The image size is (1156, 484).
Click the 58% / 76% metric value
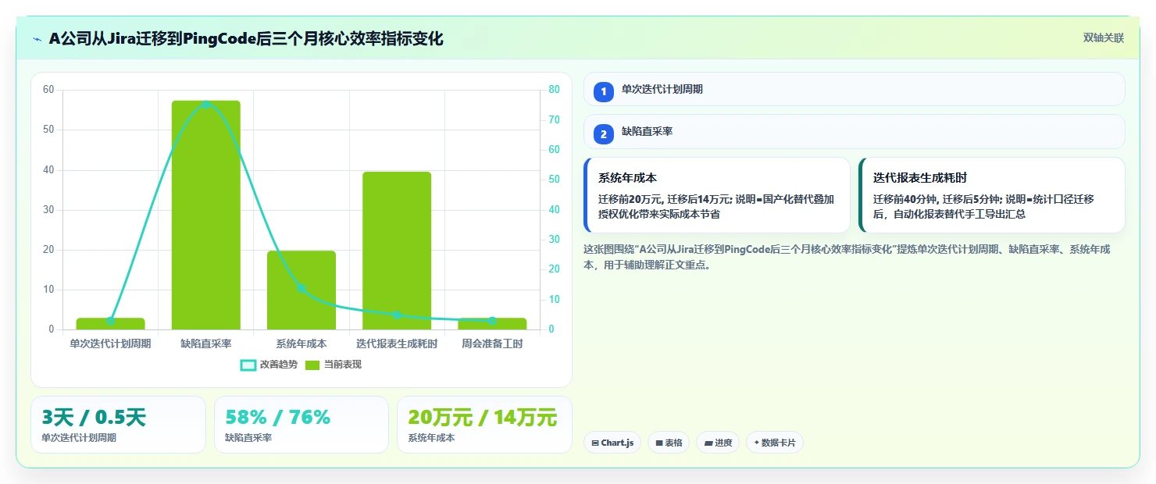click(x=277, y=418)
